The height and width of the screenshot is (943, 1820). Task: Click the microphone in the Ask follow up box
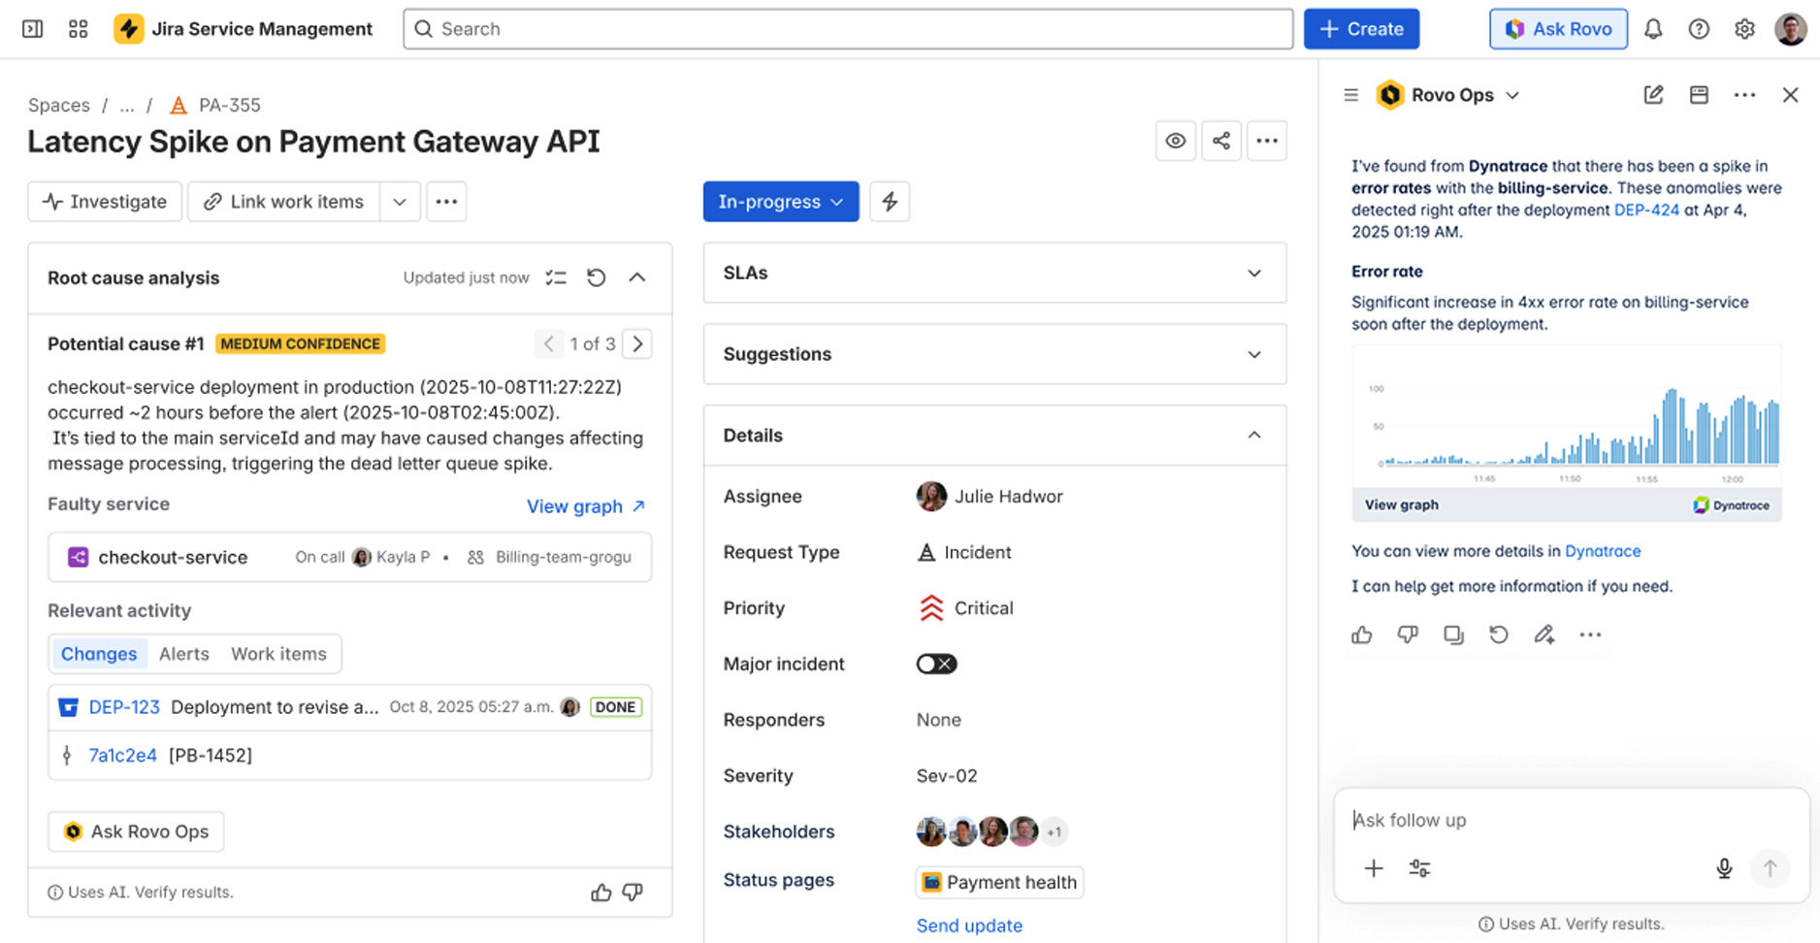[1725, 868]
